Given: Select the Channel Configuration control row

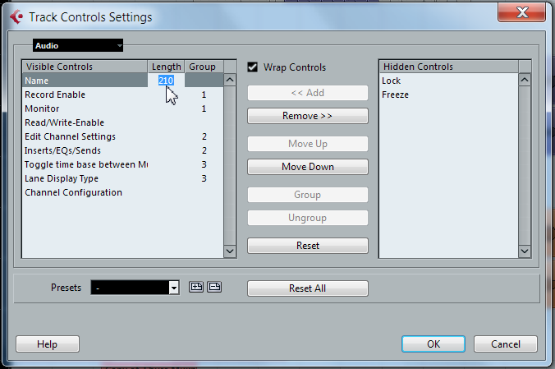Looking at the screenshot, I should click(122, 192).
